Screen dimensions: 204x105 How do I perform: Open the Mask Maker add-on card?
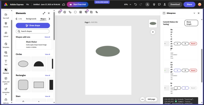[x=34, y=44]
